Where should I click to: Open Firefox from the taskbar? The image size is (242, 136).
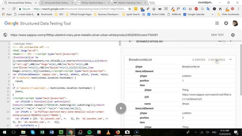click(118, 132)
